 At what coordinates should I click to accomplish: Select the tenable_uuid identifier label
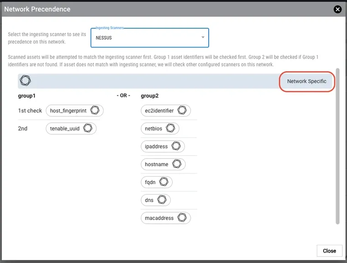pos(65,129)
